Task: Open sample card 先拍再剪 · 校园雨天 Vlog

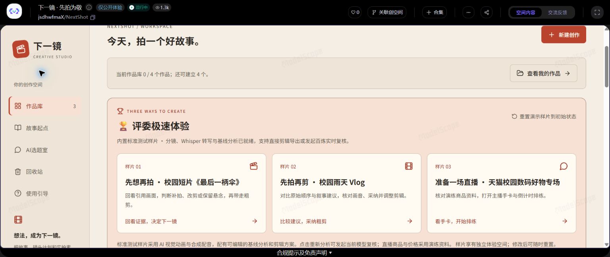Action: [x=346, y=193]
